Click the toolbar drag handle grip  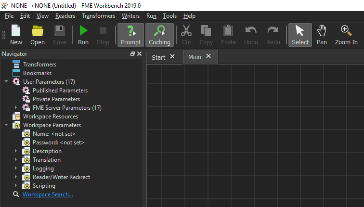click(3, 35)
